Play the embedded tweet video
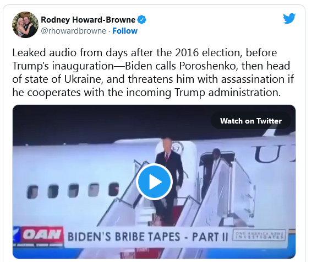The height and width of the screenshot is (262, 317). click(154, 182)
